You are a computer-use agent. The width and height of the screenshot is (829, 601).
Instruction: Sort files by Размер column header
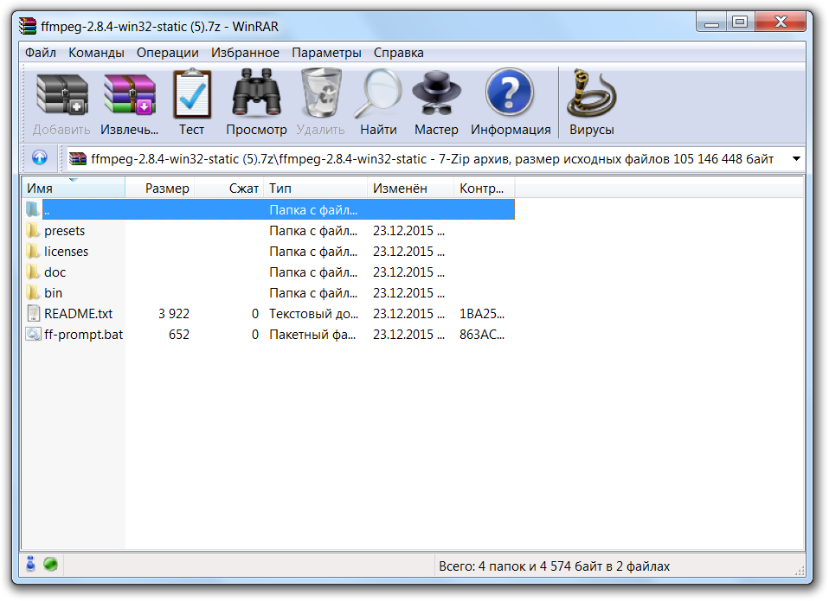pos(161,188)
